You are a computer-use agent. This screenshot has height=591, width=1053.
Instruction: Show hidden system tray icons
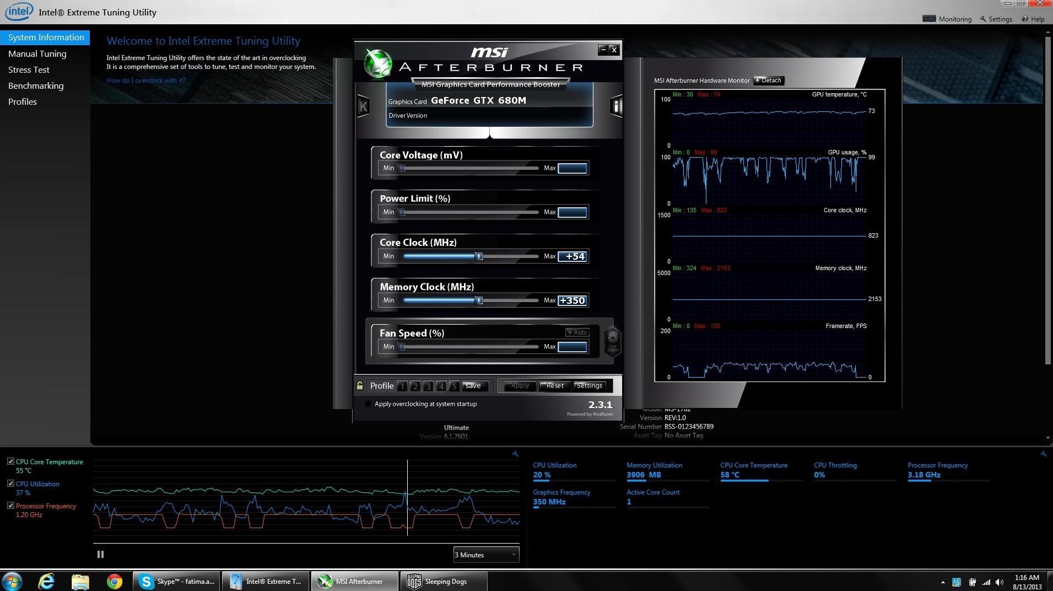943,582
